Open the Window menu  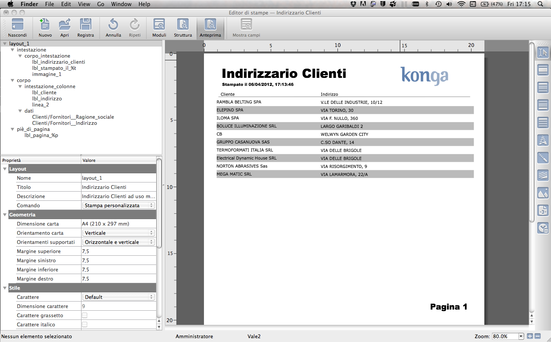pos(121,4)
